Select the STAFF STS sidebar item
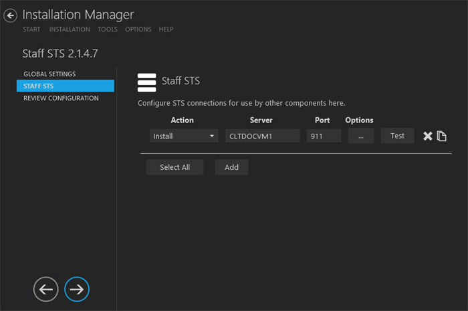468x311 pixels. coord(66,86)
